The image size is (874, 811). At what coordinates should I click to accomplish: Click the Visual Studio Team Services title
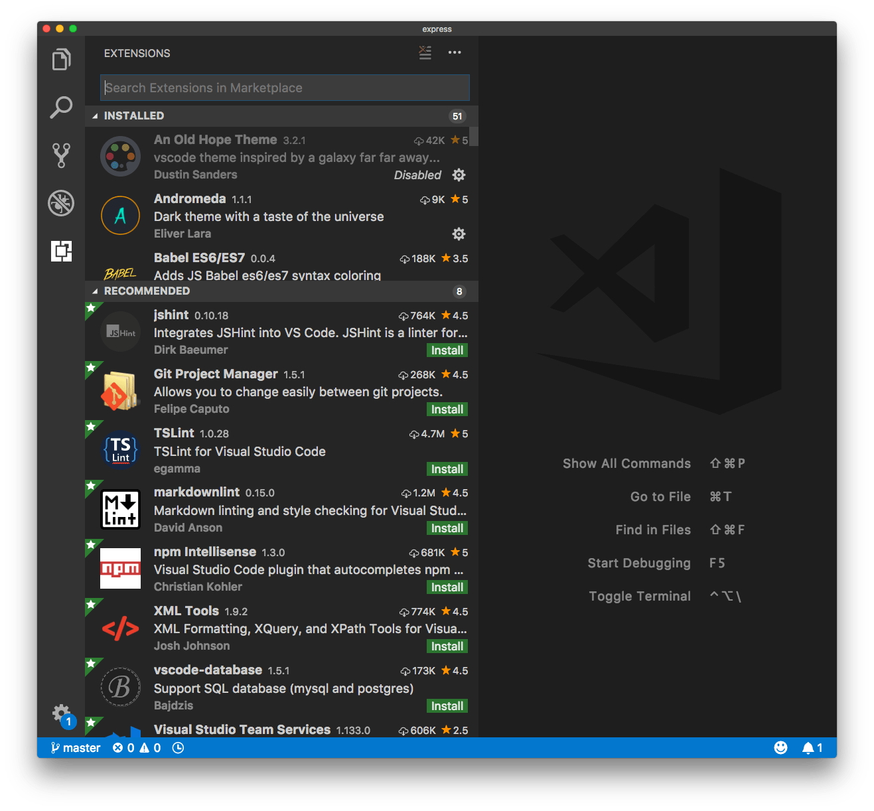(242, 730)
